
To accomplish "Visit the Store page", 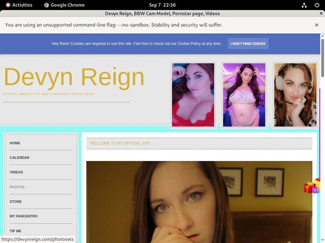I will (16, 201).
